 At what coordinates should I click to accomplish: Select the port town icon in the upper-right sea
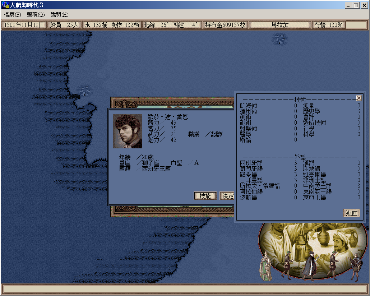(279, 39)
